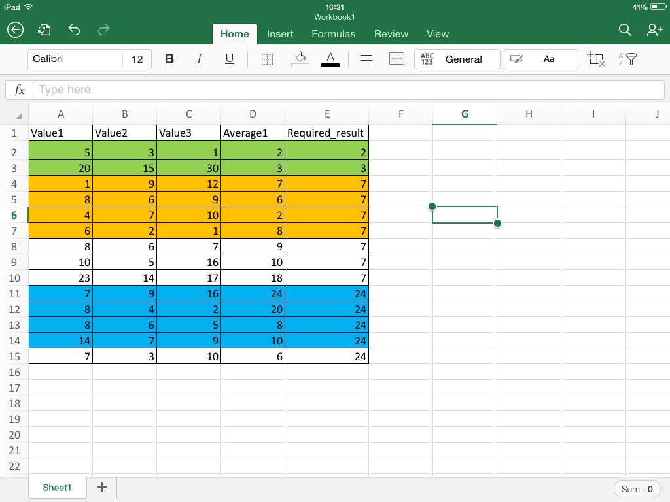Toggle bold formatting
The width and height of the screenshot is (670, 502).
[x=169, y=59]
